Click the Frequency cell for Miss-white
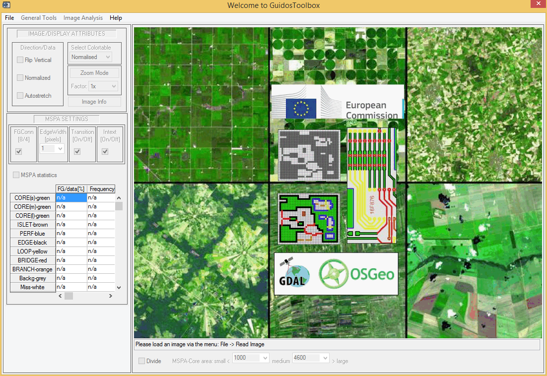547x376 pixels. 101,287
